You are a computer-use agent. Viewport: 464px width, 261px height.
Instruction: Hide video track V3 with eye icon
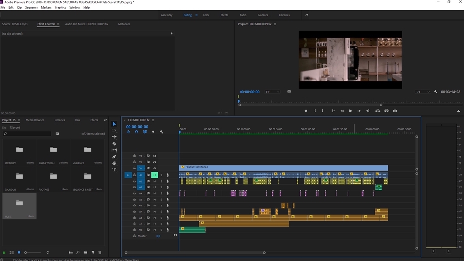[x=155, y=156]
